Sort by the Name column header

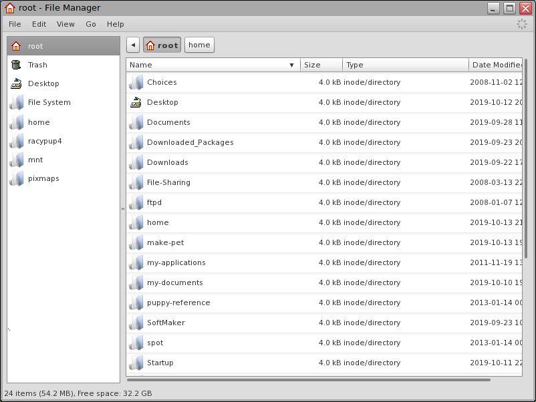(213, 65)
